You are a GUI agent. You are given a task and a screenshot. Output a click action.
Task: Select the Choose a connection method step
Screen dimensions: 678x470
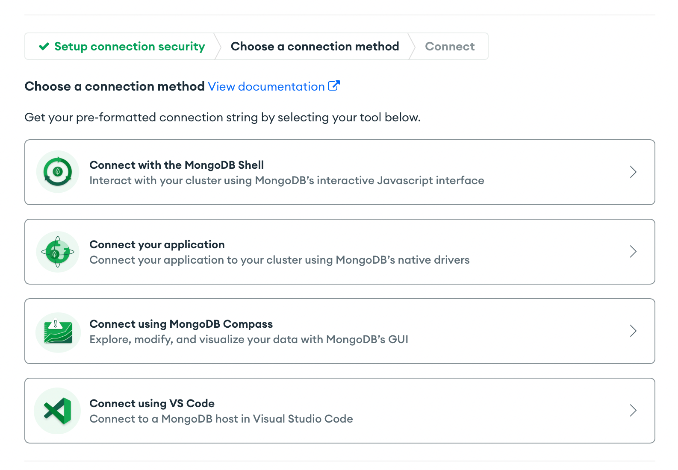click(x=315, y=46)
